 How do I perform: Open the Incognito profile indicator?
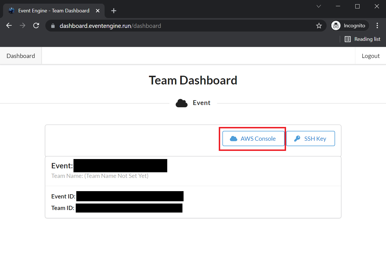pos(349,26)
